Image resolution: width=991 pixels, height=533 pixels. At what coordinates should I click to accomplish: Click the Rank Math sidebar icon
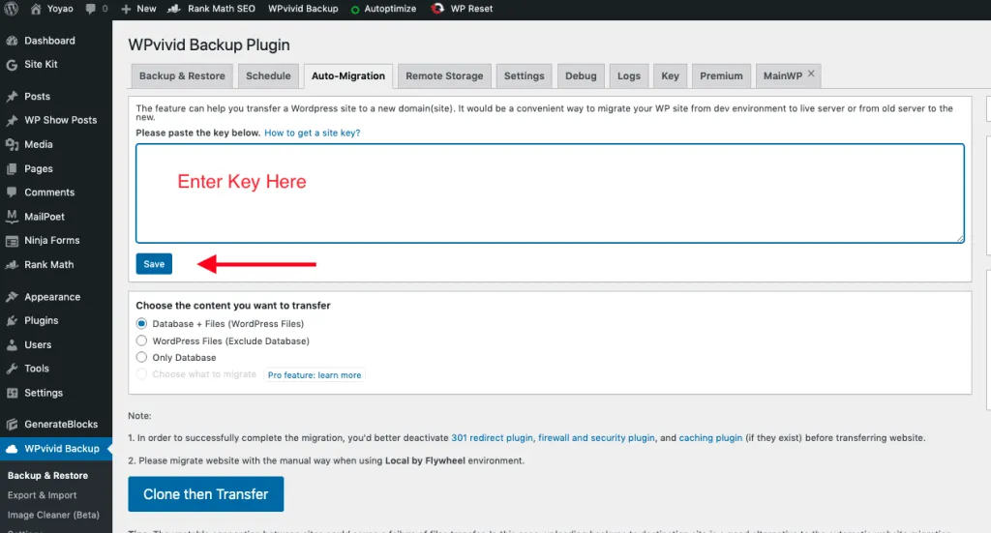12,265
